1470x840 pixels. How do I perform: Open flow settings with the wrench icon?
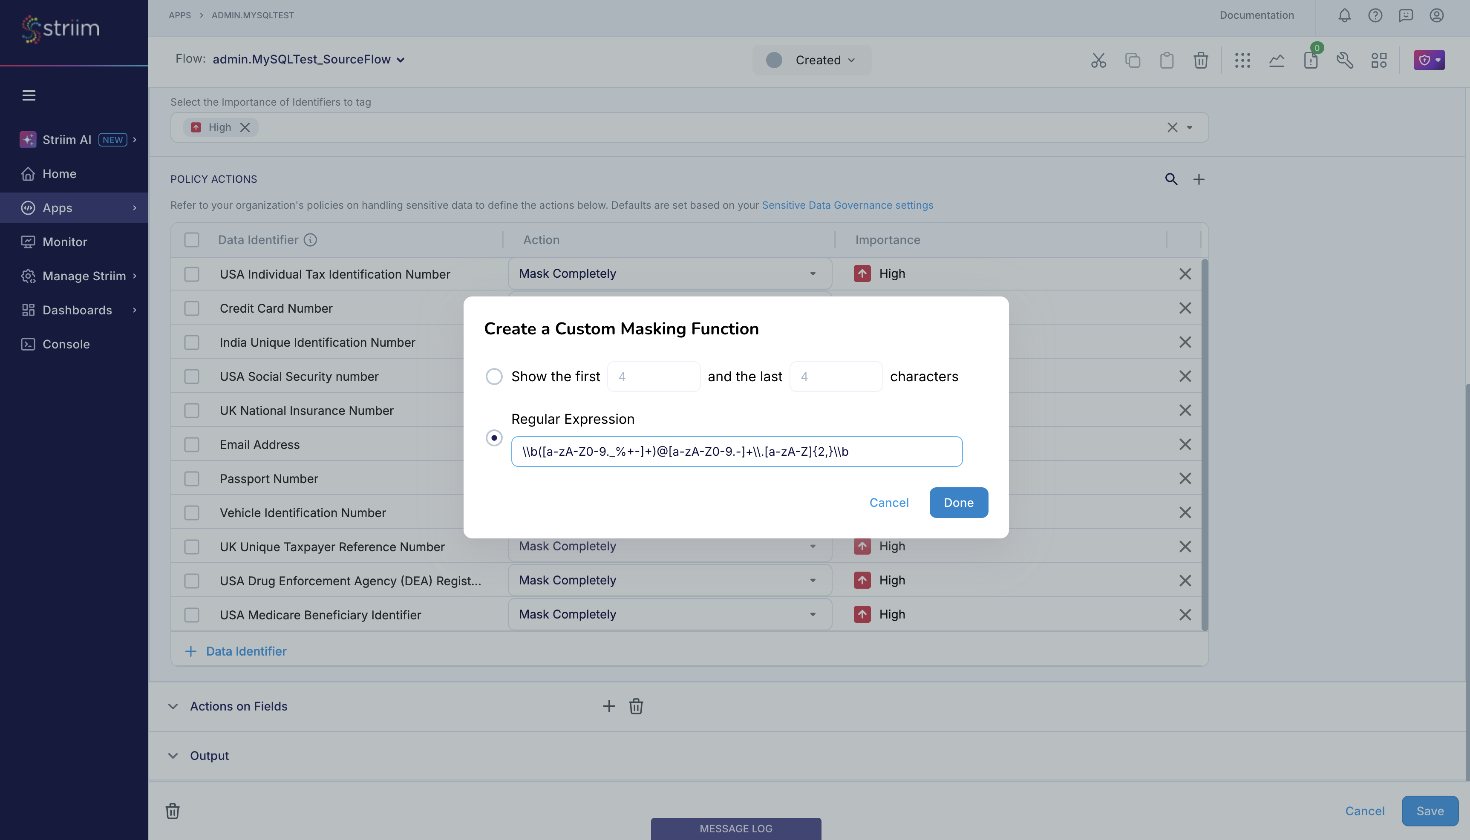point(1345,60)
